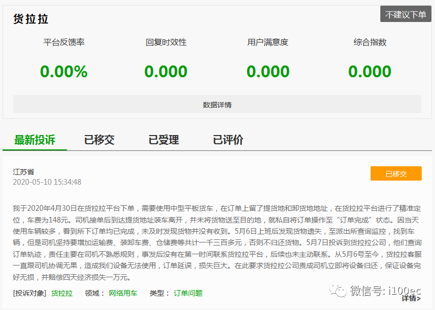Click the [投诉对象] label

[x=30, y=293]
